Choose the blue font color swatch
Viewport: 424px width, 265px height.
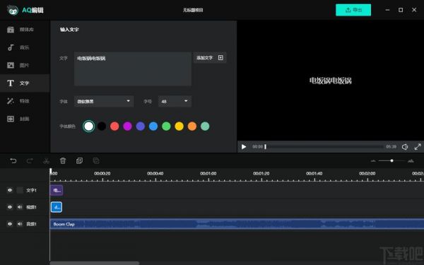coord(153,126)
